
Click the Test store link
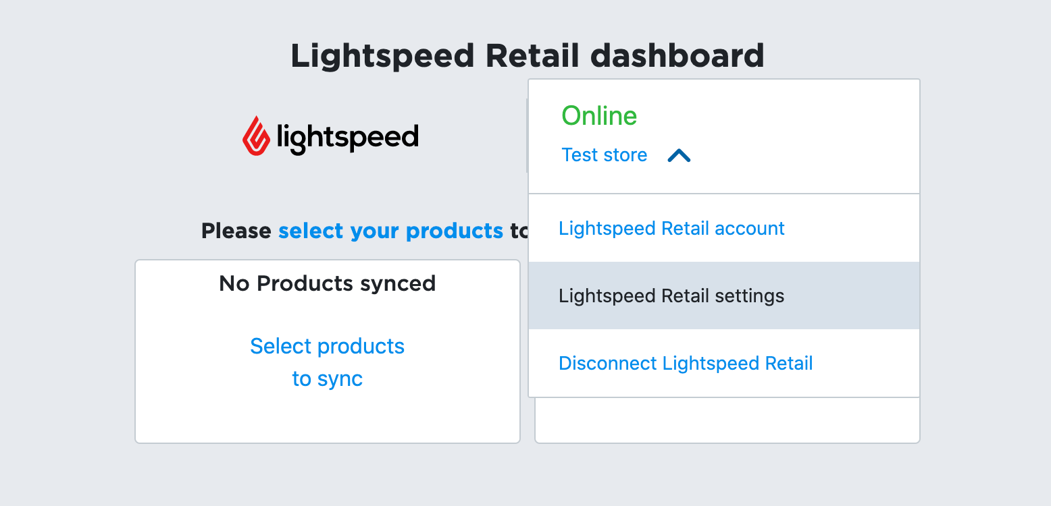[x=605, y=155]
